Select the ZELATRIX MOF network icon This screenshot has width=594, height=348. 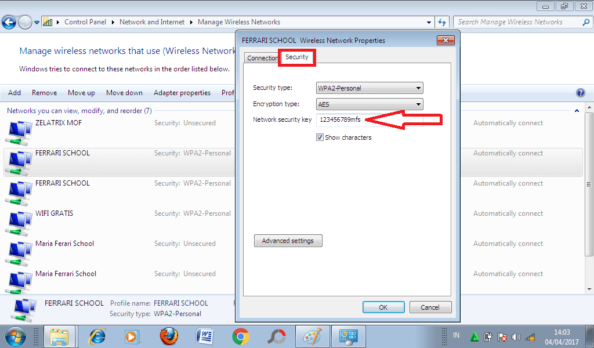pyautogui.click(x=18, y=132)
